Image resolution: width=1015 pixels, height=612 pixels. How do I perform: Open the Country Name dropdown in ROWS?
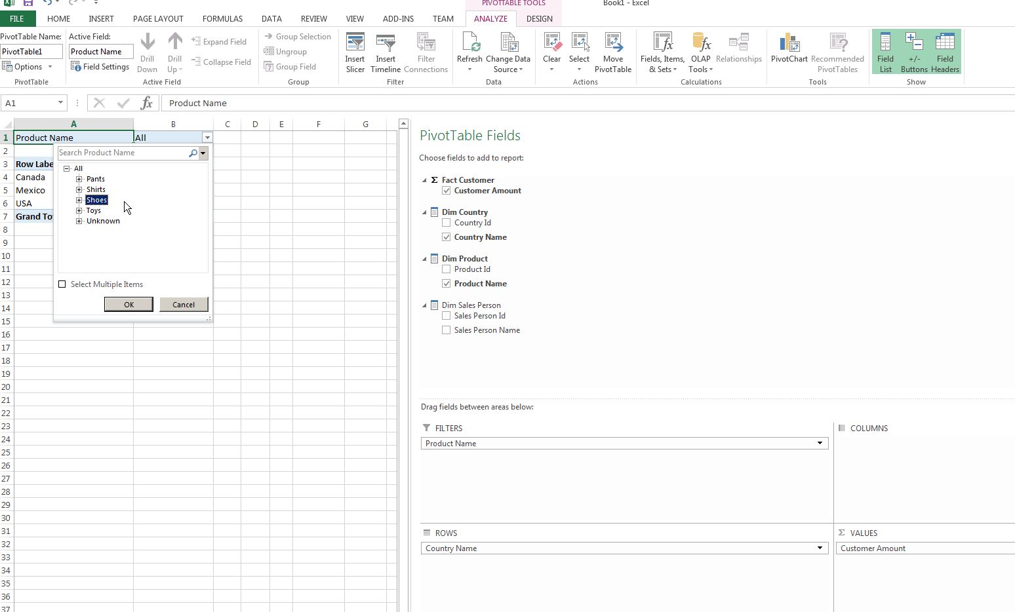point(820,548)
